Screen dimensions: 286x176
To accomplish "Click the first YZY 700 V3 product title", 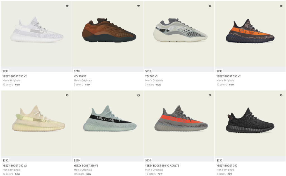I will [x=80, y=76].
